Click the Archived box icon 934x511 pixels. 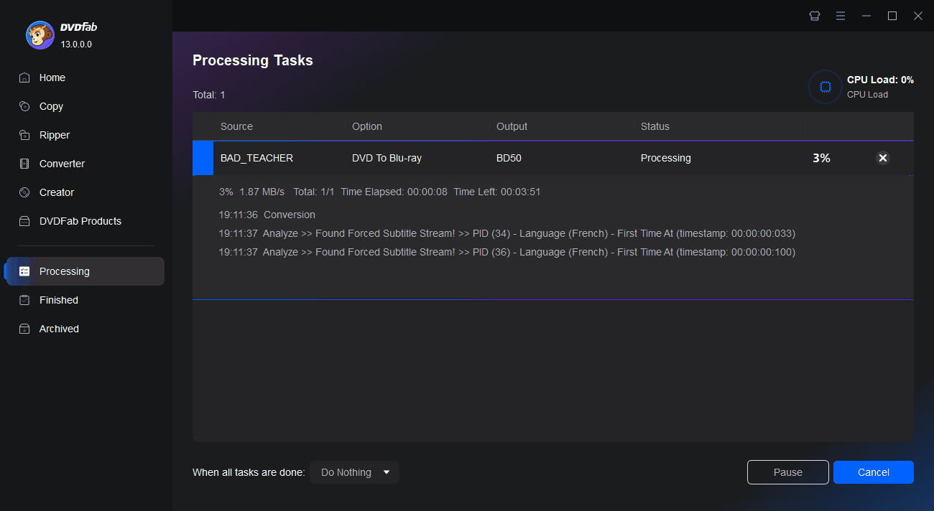point(24,329)
